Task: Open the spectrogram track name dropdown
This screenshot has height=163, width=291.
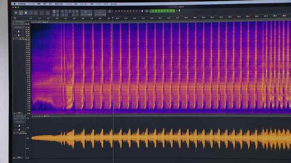Action: [x=18, y=22]
